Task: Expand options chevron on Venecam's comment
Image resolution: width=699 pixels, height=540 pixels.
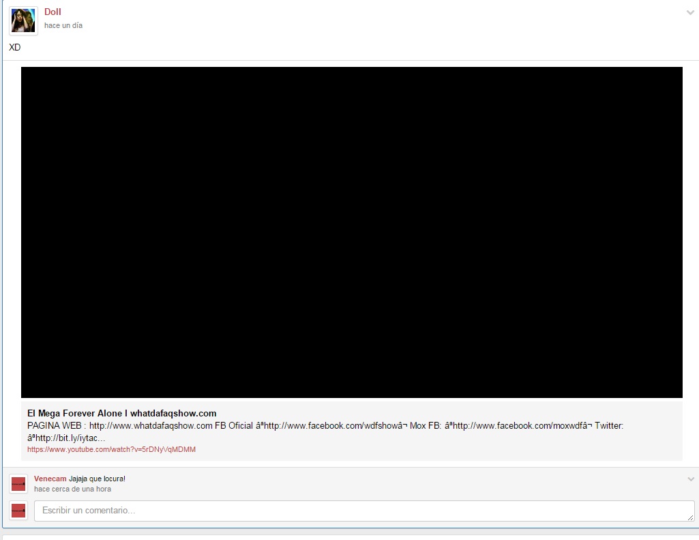Action: point(691,479)
